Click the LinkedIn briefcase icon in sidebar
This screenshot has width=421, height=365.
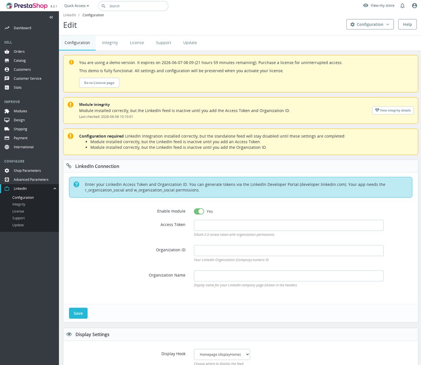coord(7,188)
